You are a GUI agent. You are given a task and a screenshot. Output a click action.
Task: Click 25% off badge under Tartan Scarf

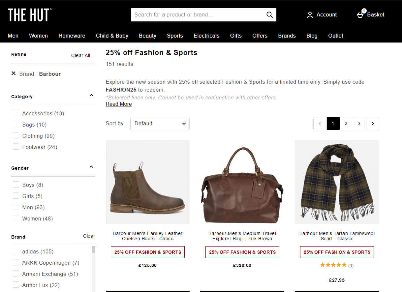coord(337,252)
